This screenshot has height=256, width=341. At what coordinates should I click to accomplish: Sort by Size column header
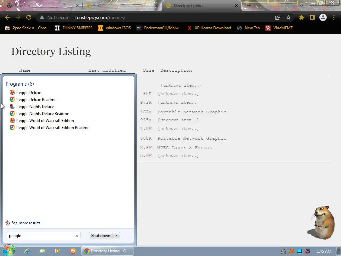click(149, 70)
